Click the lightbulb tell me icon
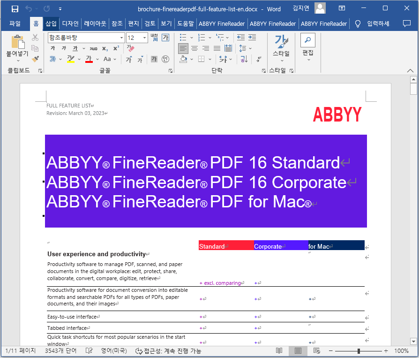The image size is (419, 358). (x=358, y=24)
